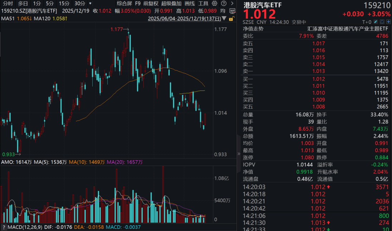Viewport: 392px width, 231px height.
Task: Set a price alert via the bell icon
Action: pyautogui.click(x=382, y=21)
